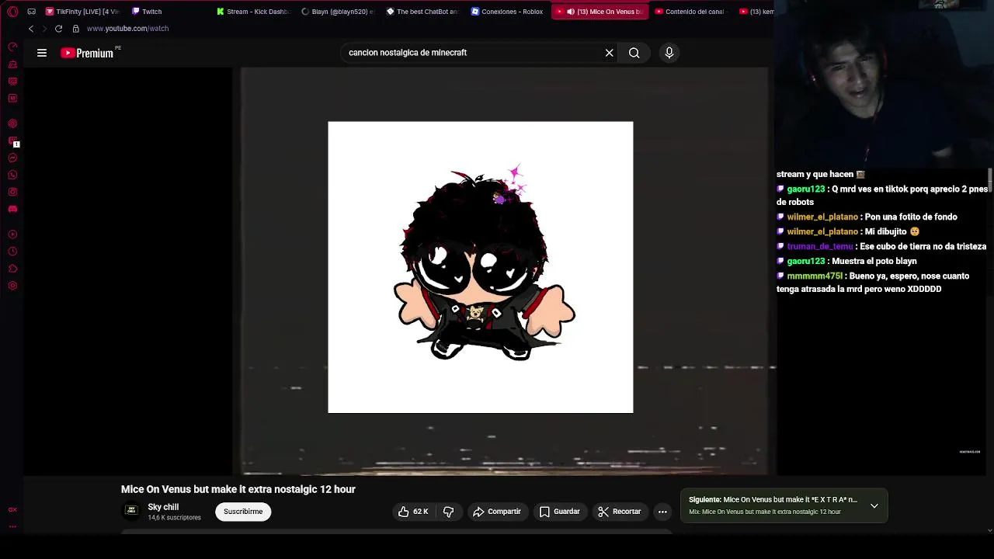
Task: Open the GX Corner icon at sidebar bottom
Action: (12, 509)
